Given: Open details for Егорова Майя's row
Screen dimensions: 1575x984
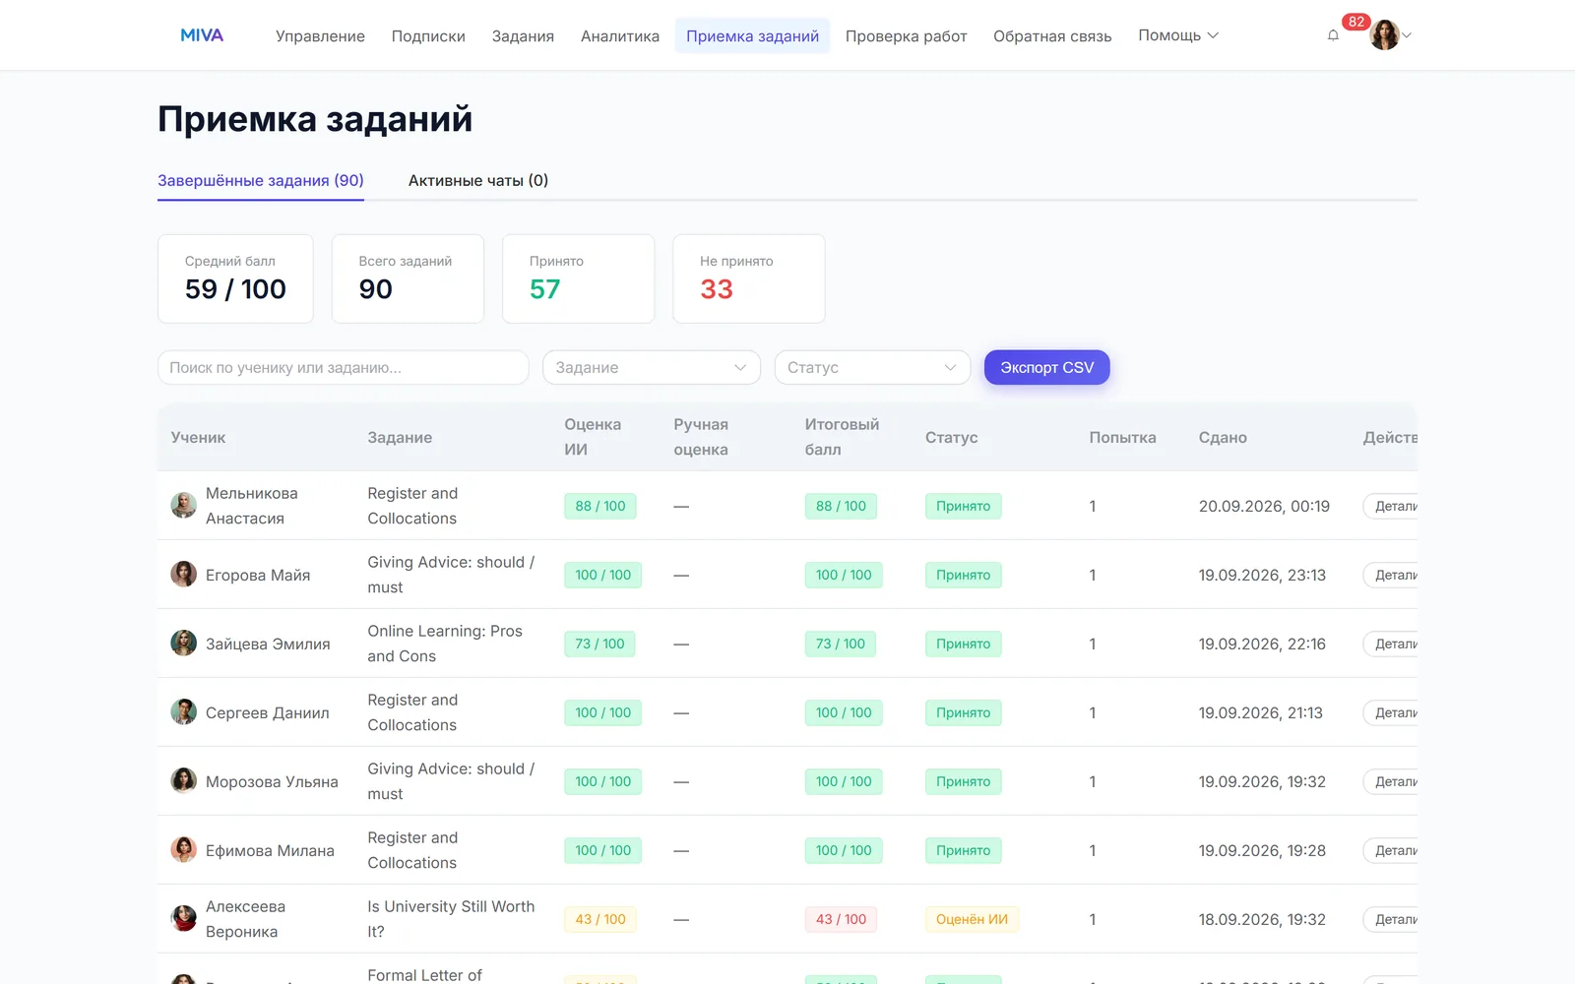Looking at the screenshot, I should [1390, 575].
